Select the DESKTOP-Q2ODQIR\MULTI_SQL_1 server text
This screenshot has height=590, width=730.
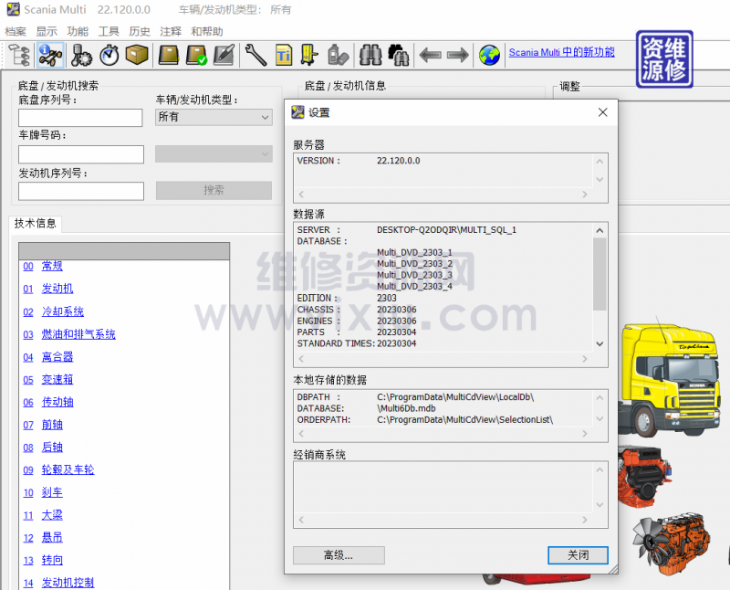446,230
